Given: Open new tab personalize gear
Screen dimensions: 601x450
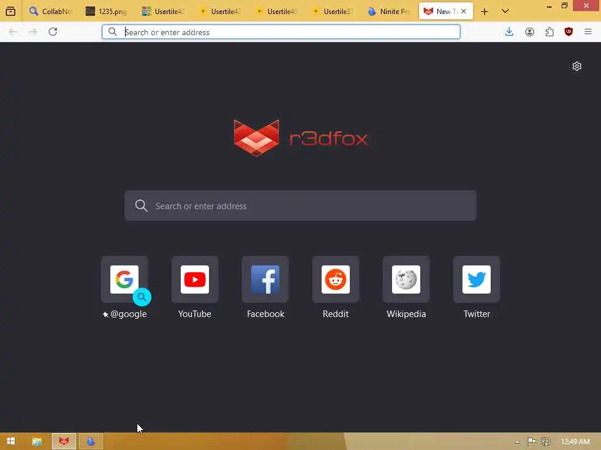Looking at the screenshot, I should tap(577, 66).
